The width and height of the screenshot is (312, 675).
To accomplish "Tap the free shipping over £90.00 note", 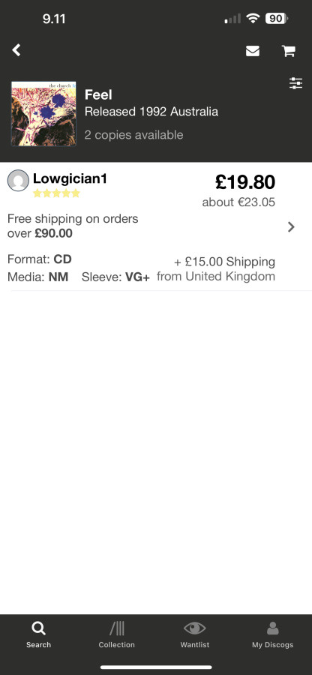I will pyautogui.click(x=73, y=226).
